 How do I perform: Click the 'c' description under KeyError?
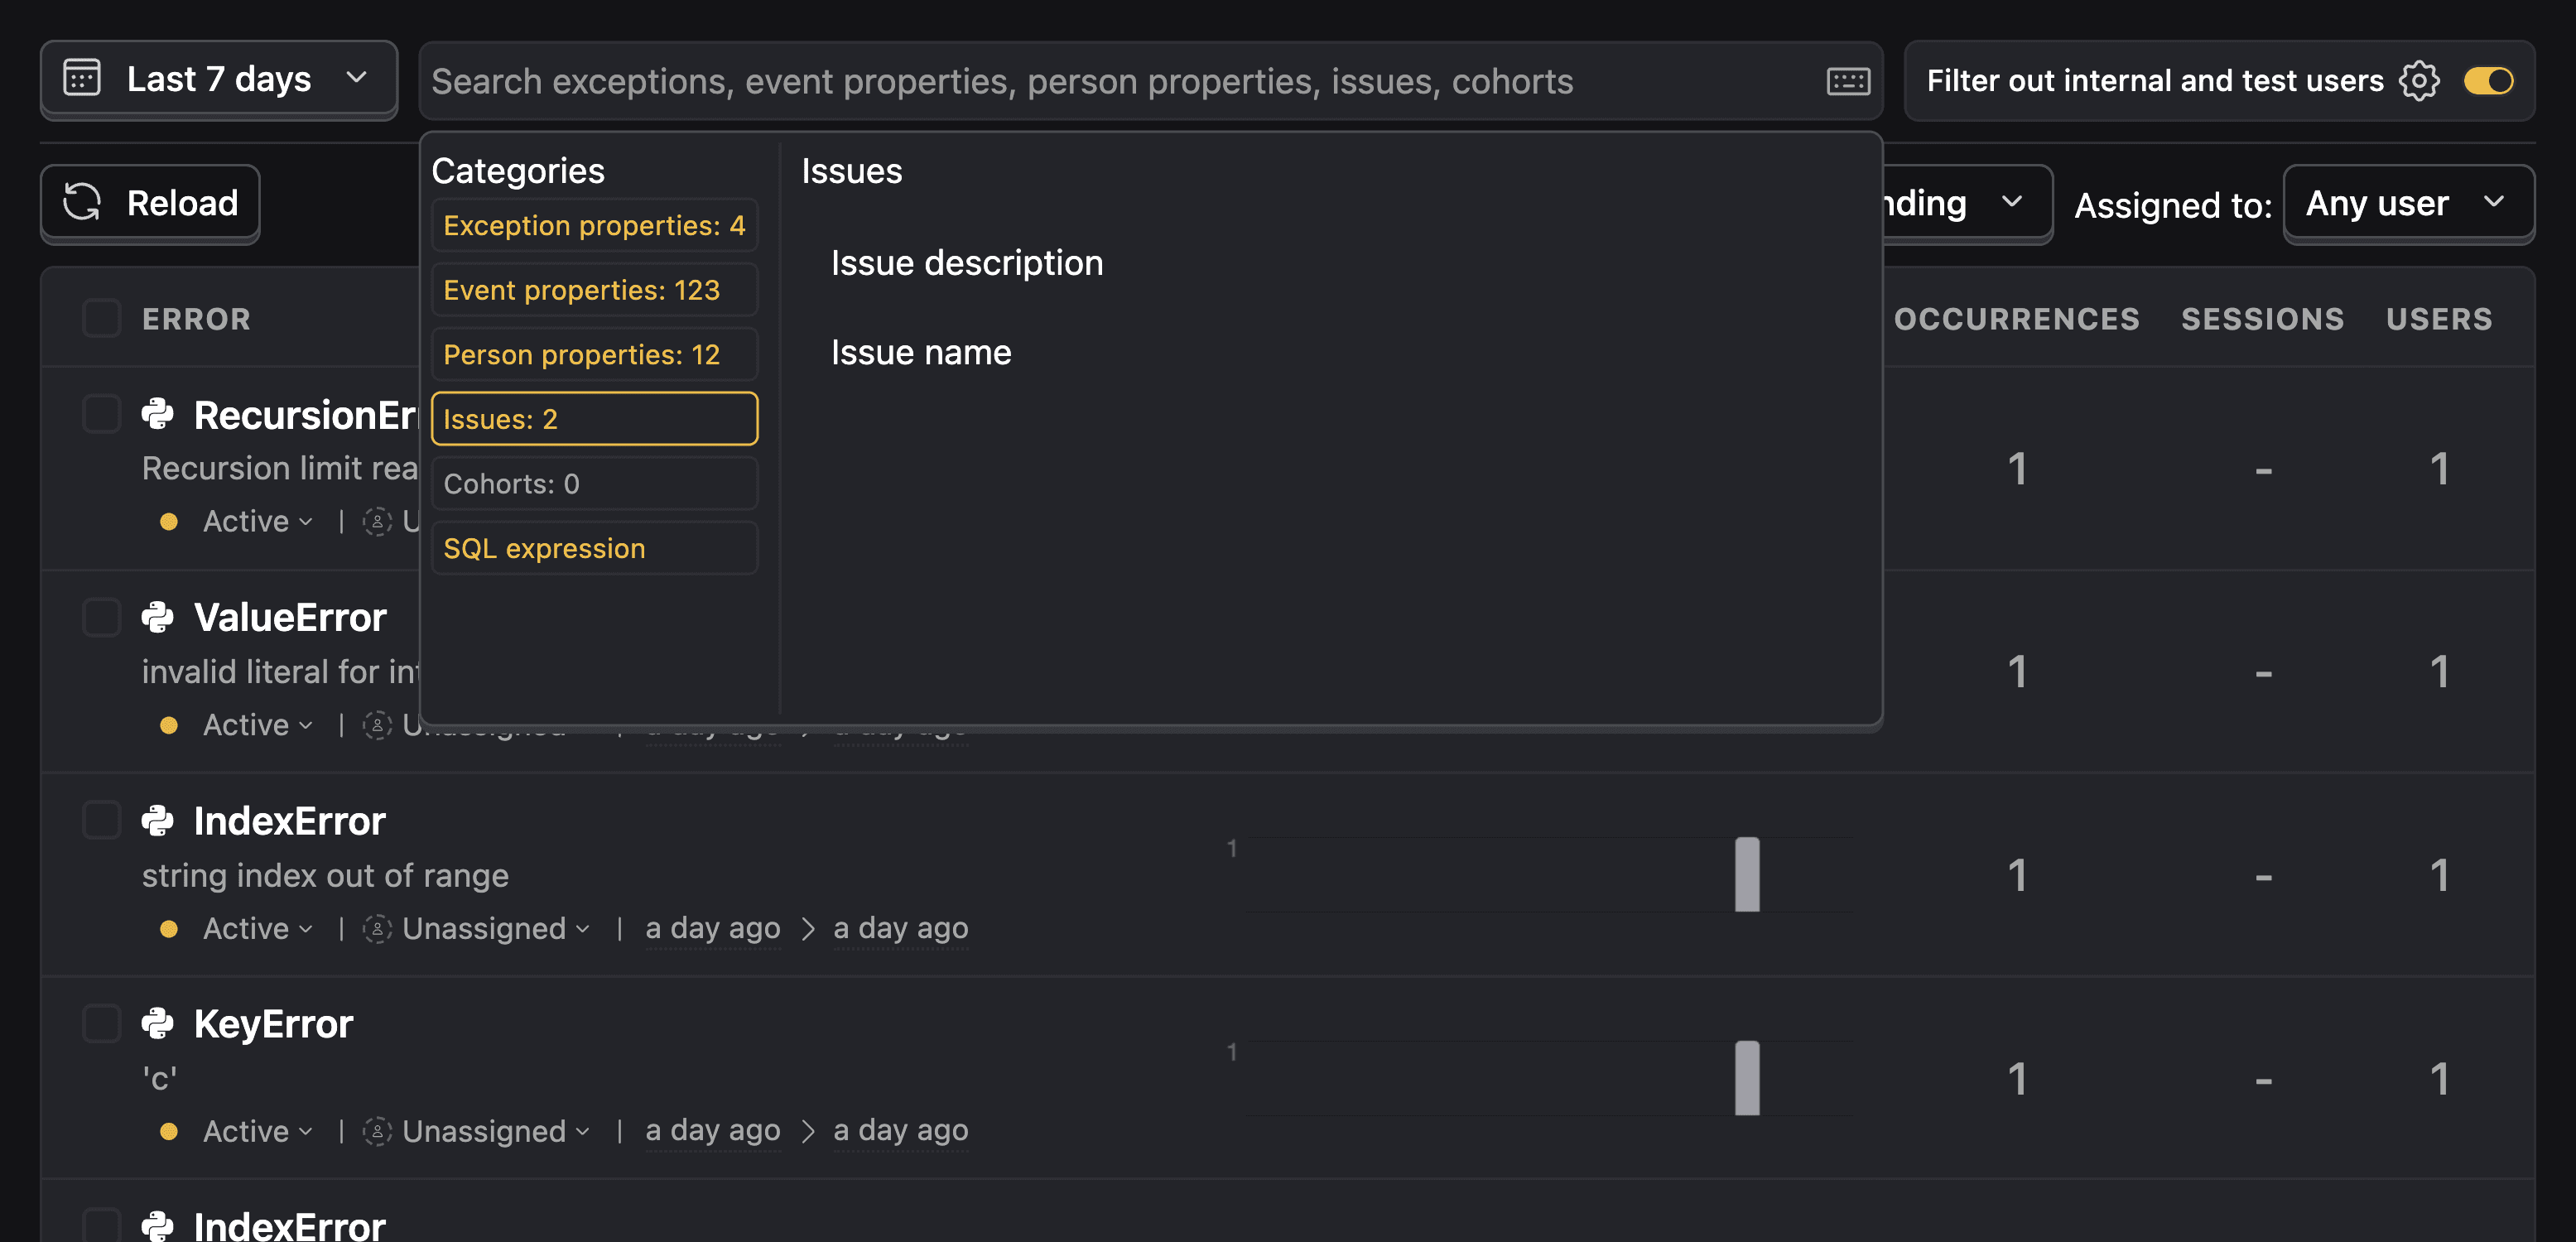[x=159, y=1078]
